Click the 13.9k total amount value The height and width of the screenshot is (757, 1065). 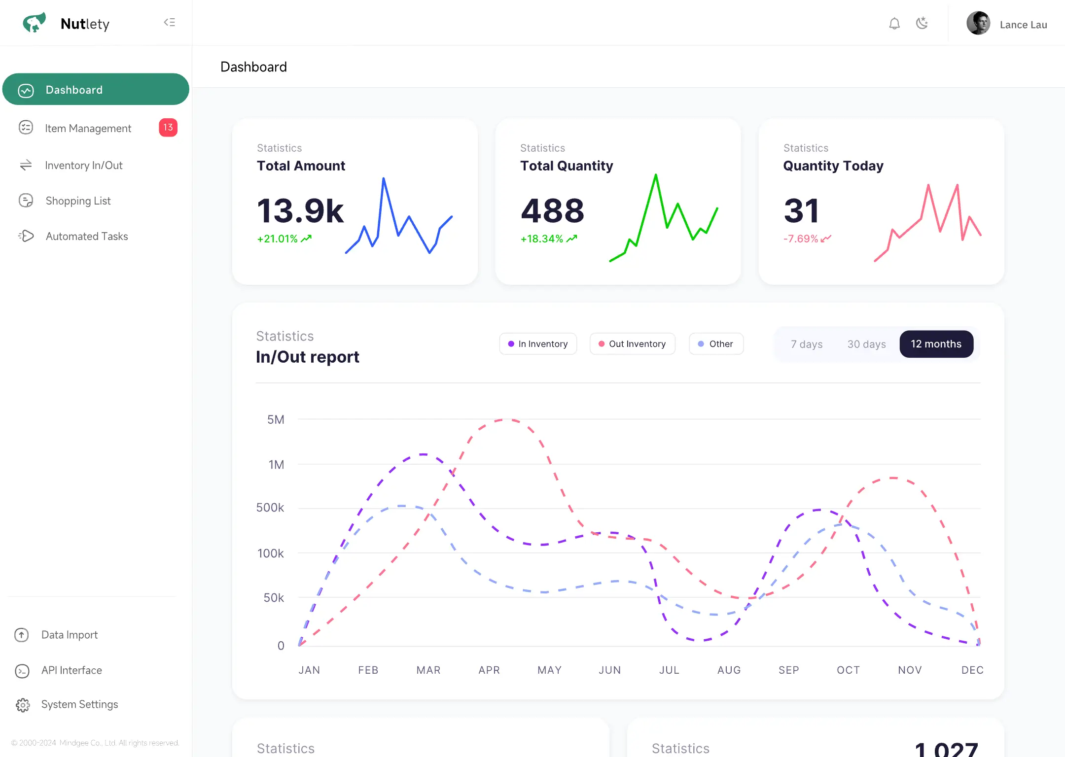300,211
